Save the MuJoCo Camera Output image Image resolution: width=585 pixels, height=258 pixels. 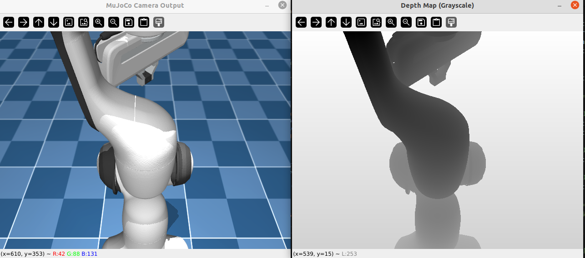[129, 22]
